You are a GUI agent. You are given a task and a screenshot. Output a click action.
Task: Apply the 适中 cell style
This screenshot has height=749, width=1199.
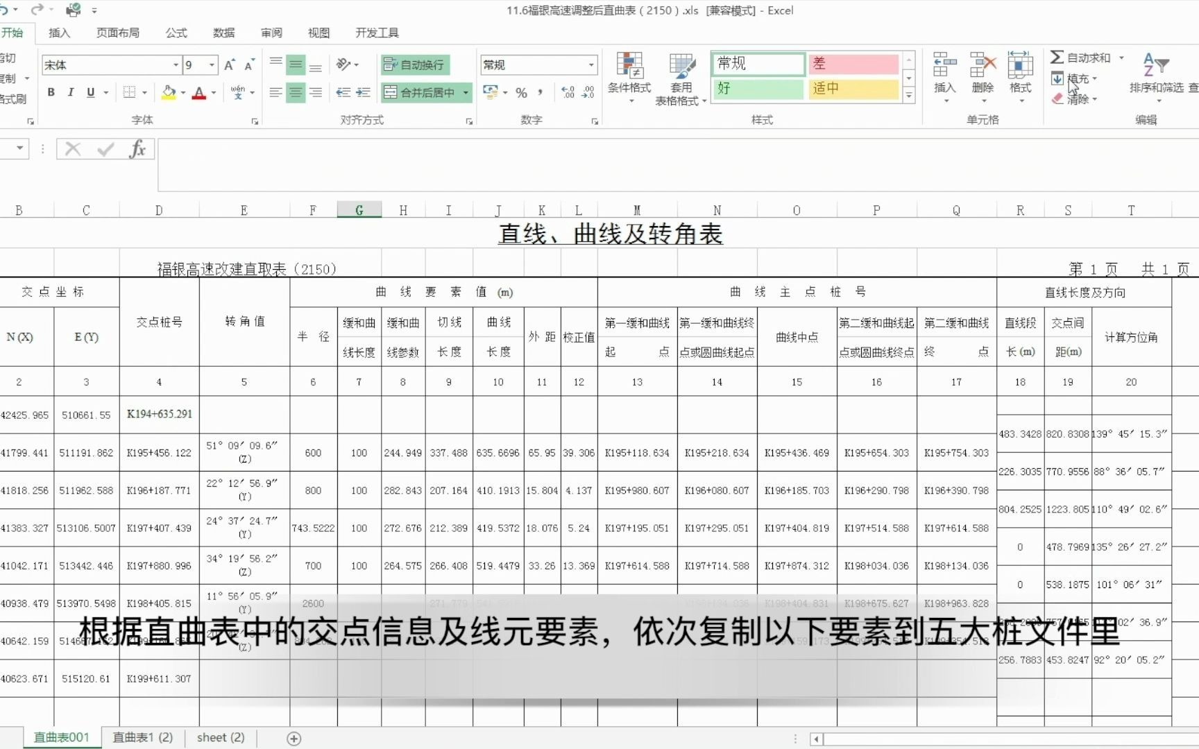tap(853, 89)
